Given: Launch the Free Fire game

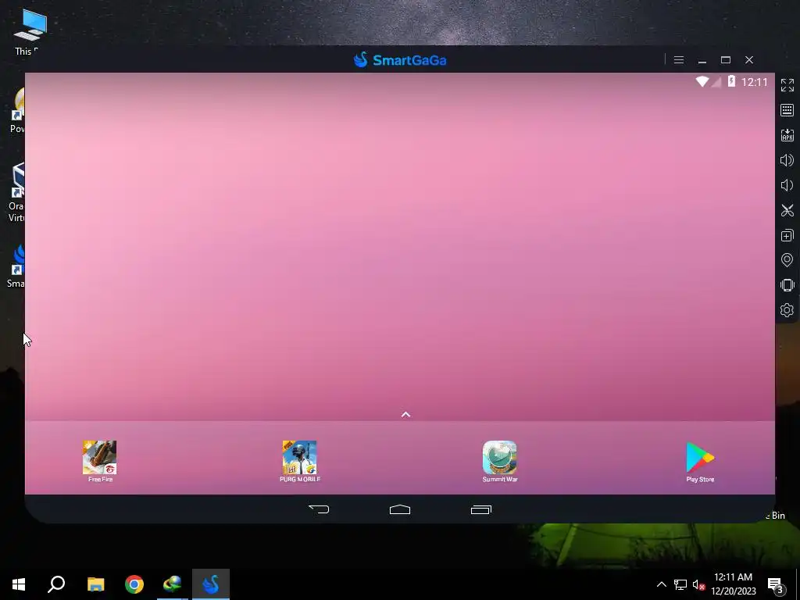Looking at the screenshot, I should pyautogui.click(x=99, y=461).
